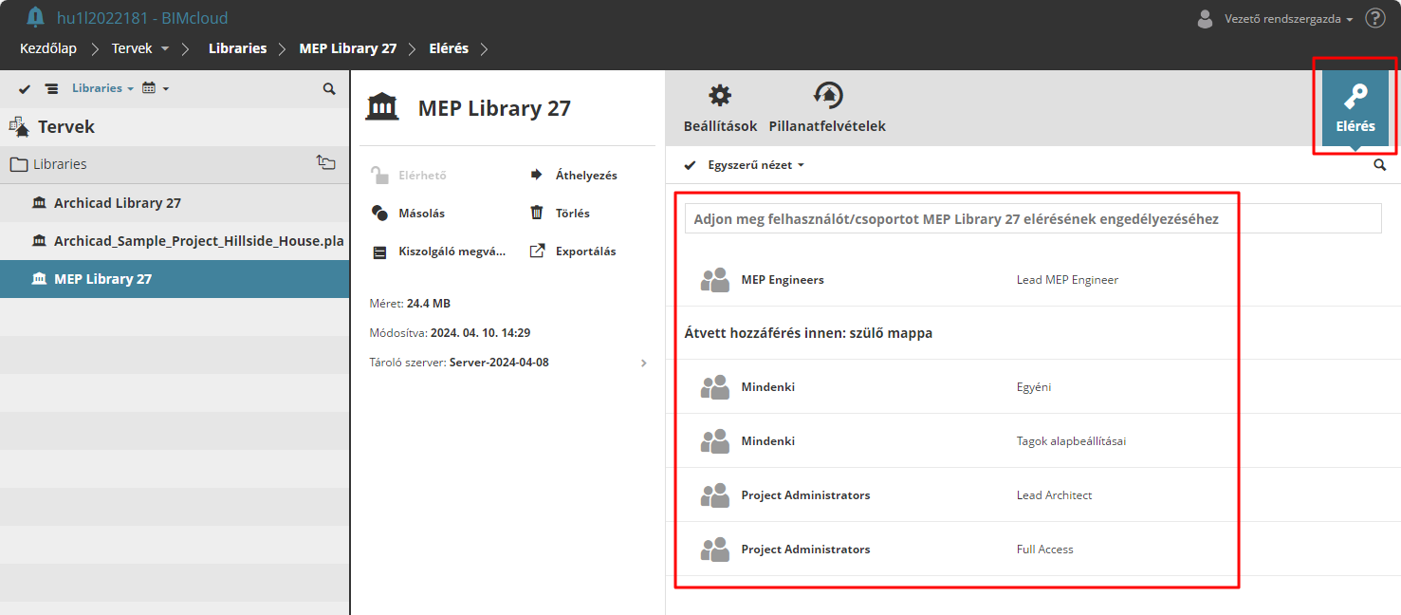Switch to the Elérés tab
This screenshot has width=1401, height=615.
(x=1355, y=109)
